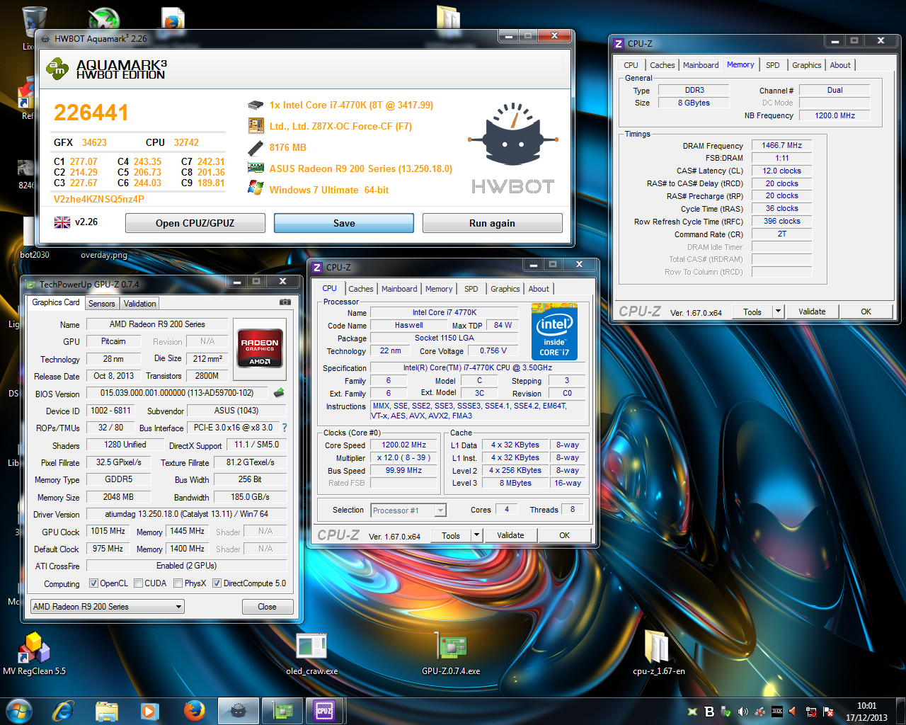Open CPU tab in CPU-Z Memory window
Viewport: 906px width, 725px height.
[x=631, y=65]
